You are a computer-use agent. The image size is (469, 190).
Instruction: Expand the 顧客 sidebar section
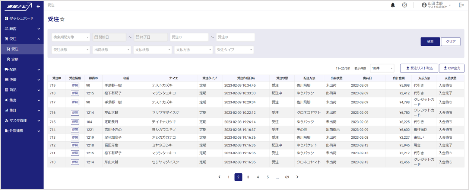(x=22, y=29)
